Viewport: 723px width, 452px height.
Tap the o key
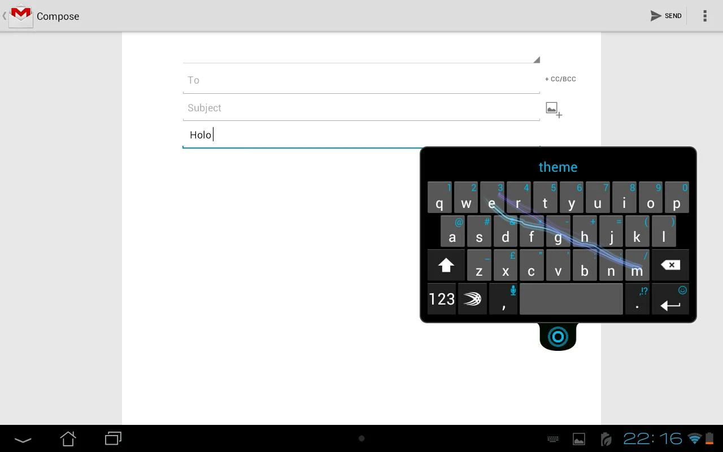click(650, 197)
